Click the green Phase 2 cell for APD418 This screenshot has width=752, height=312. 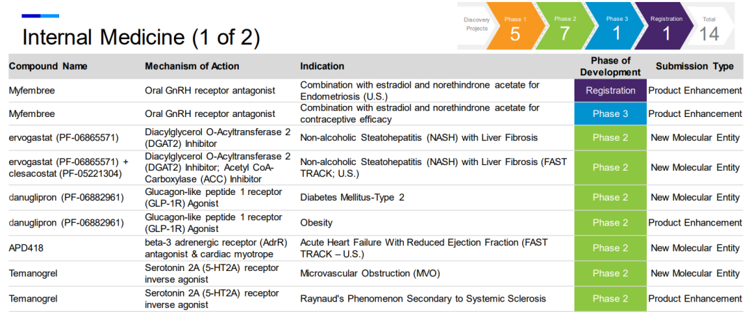610,248
